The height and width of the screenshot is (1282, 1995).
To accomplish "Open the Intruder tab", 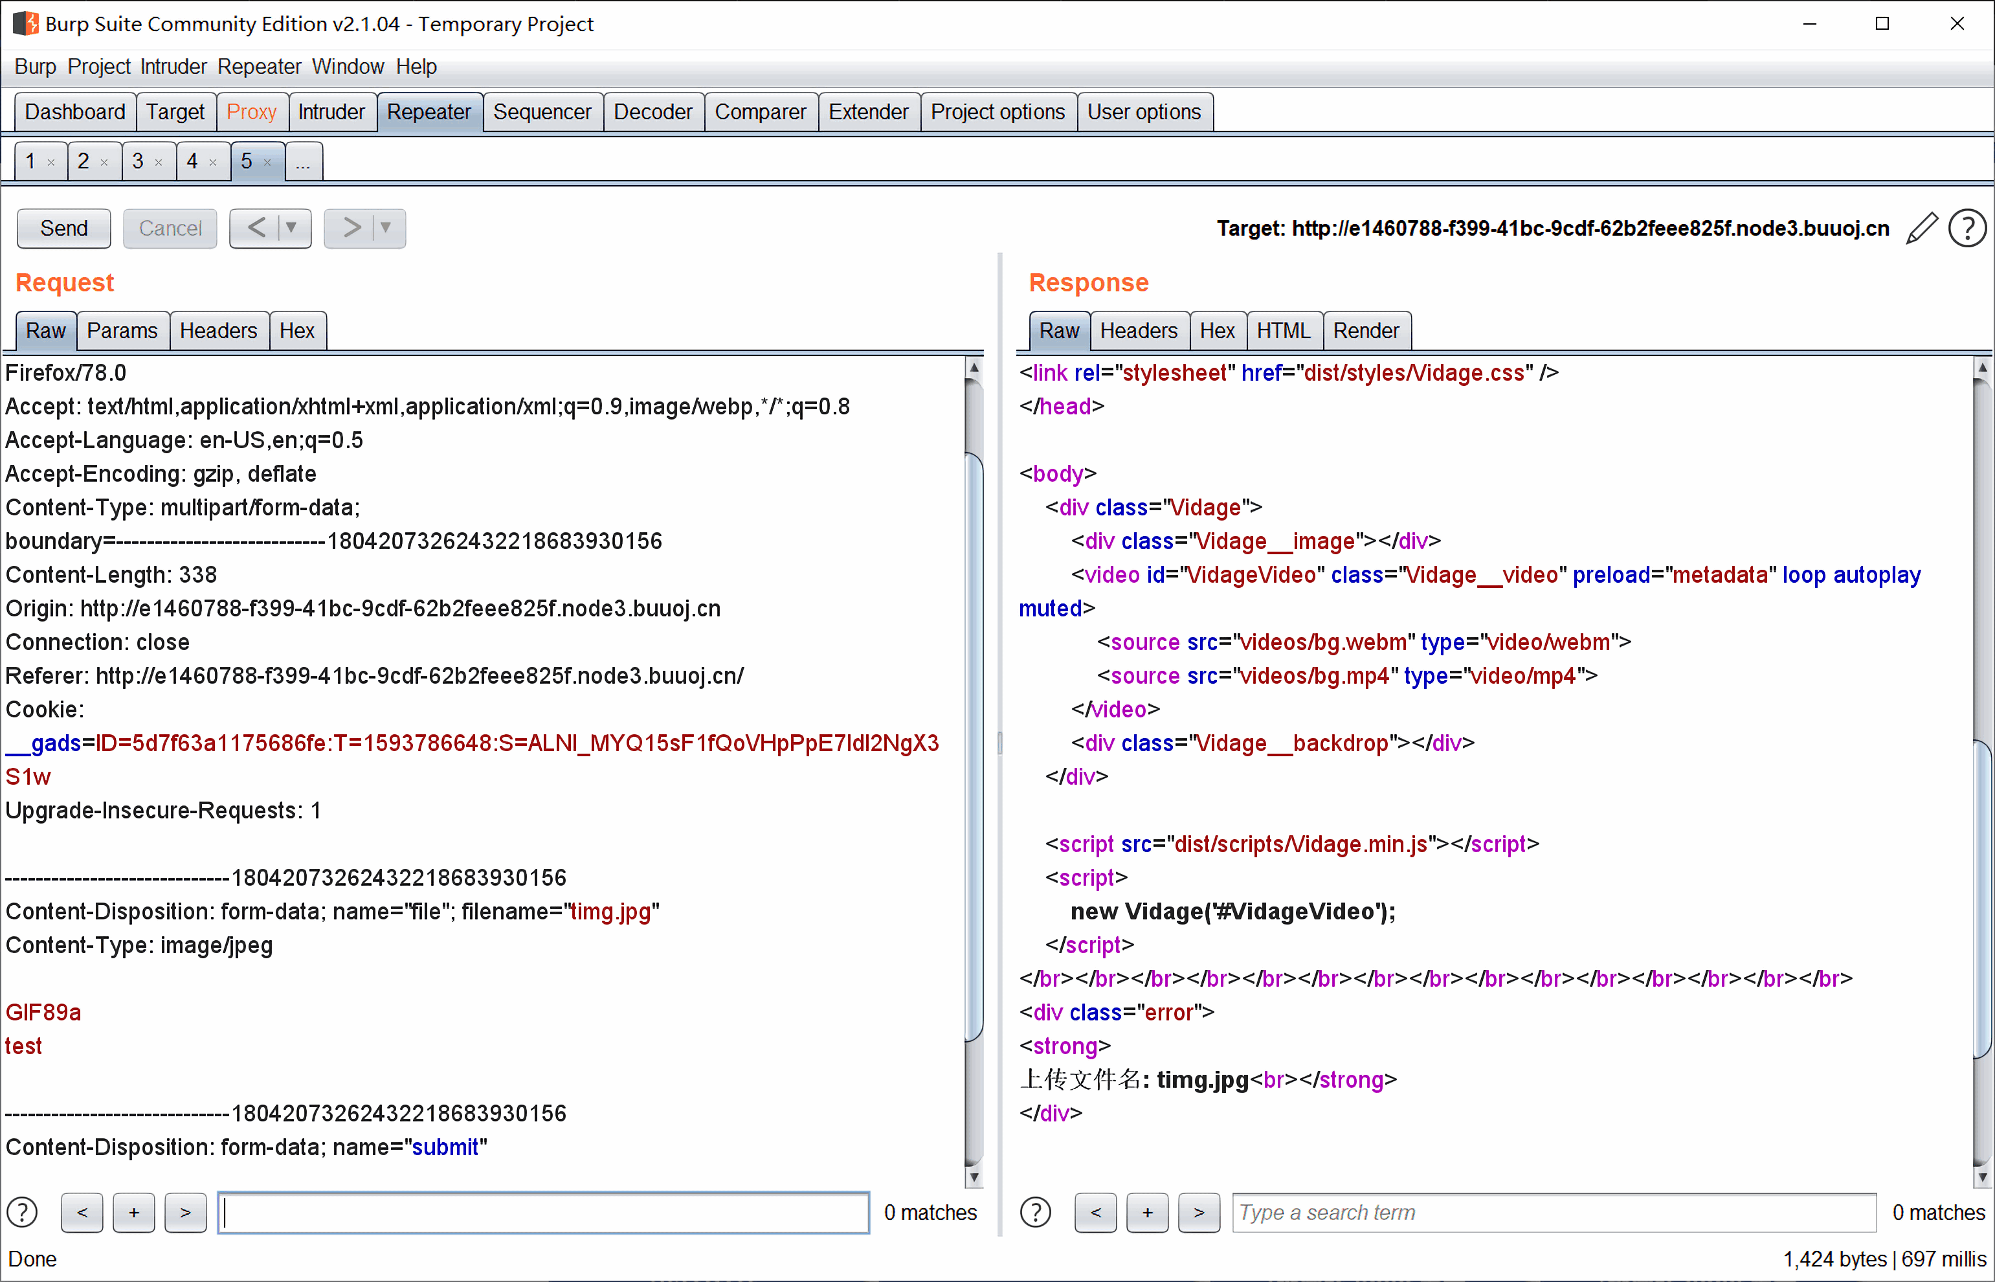I will point(331,111).
